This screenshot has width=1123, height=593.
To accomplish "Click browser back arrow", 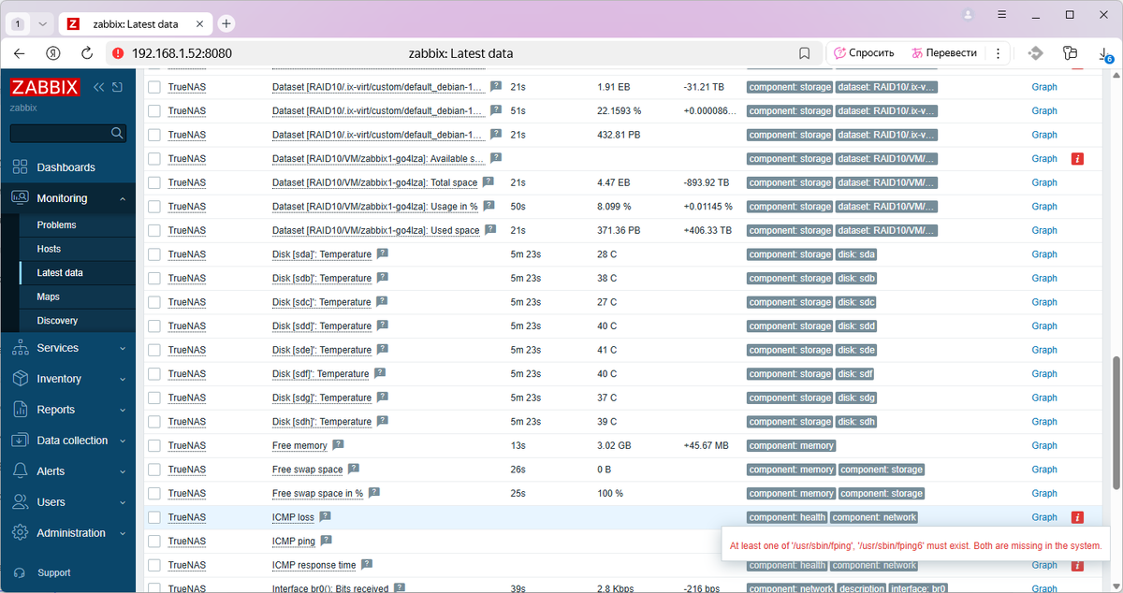I will [20, 53].
